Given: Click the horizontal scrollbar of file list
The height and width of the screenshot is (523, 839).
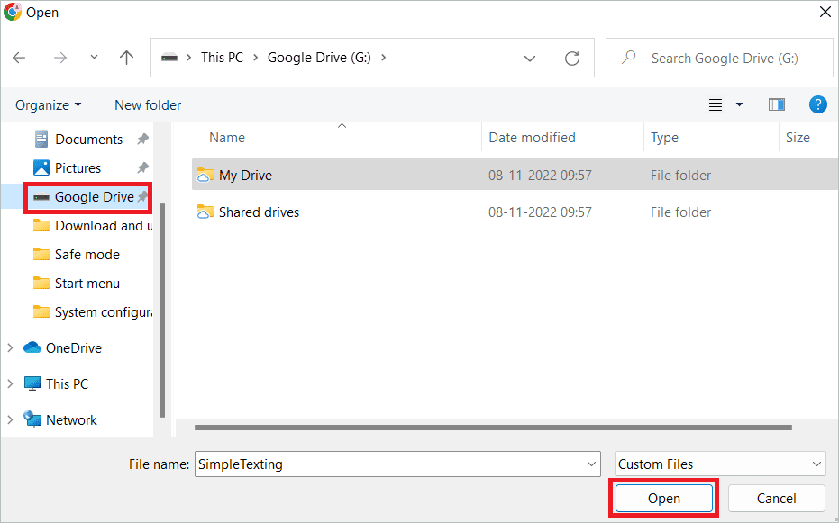Looking at the screenshot, I should (493, 428).
